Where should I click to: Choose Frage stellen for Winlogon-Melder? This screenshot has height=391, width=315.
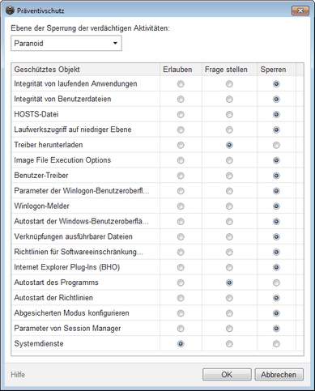[229, 206]
